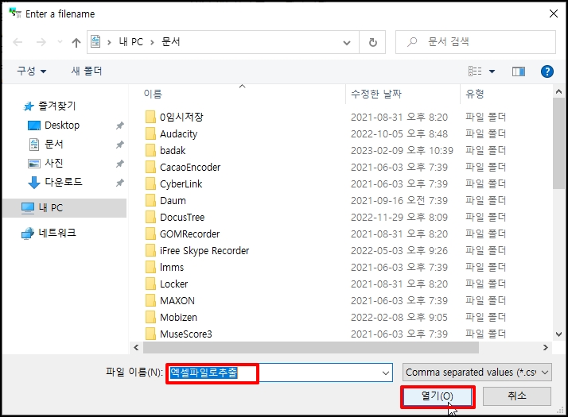The width and height of the screenshot is (568, 417).
Task: Open view options dropdown arrow
Action: coord(492,71)
